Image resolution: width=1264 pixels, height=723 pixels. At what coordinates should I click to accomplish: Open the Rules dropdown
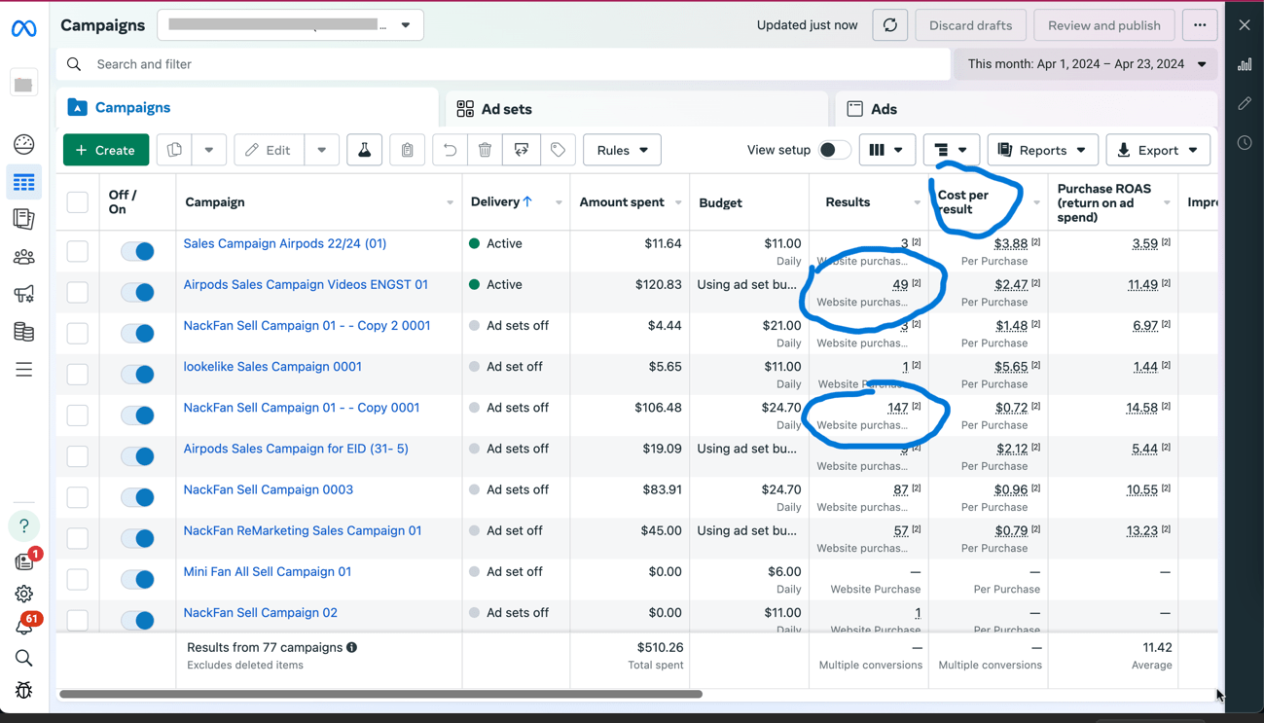click(x=622, y=150)
